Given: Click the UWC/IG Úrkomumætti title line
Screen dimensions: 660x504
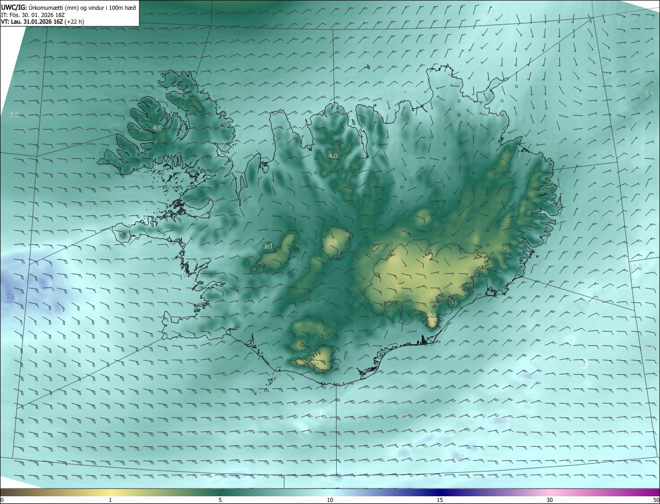Looking at the screenshot, I should pos(69,7).
